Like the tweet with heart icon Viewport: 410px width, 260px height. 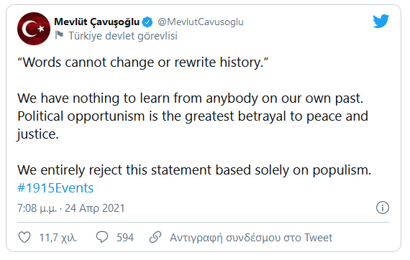click(x=24, y=237)
